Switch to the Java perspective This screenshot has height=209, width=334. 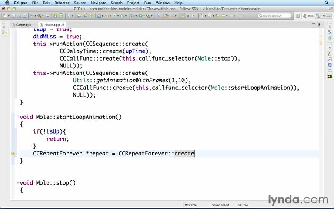point(308,16)
